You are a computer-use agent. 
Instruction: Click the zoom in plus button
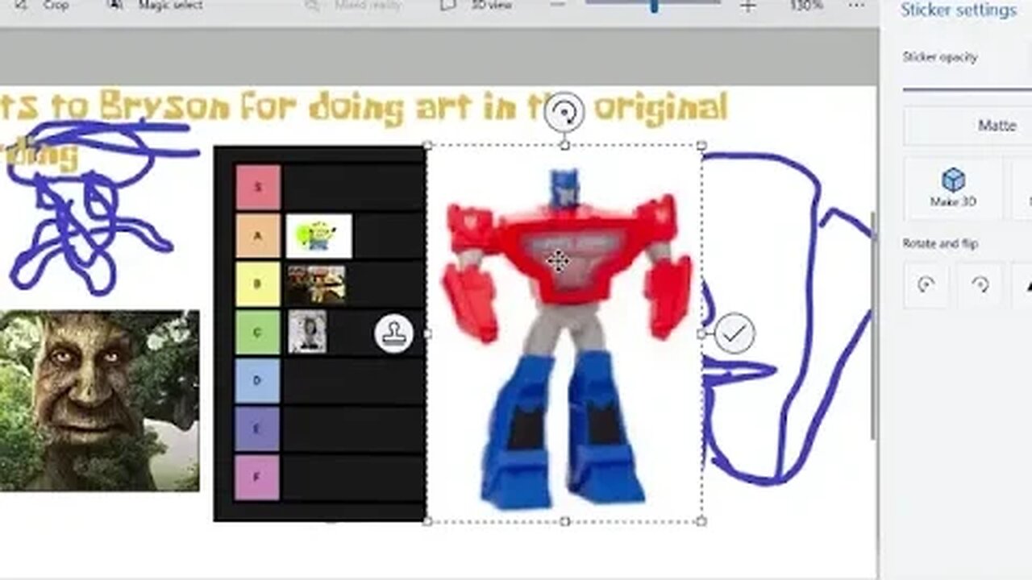(x=748, y=6)
